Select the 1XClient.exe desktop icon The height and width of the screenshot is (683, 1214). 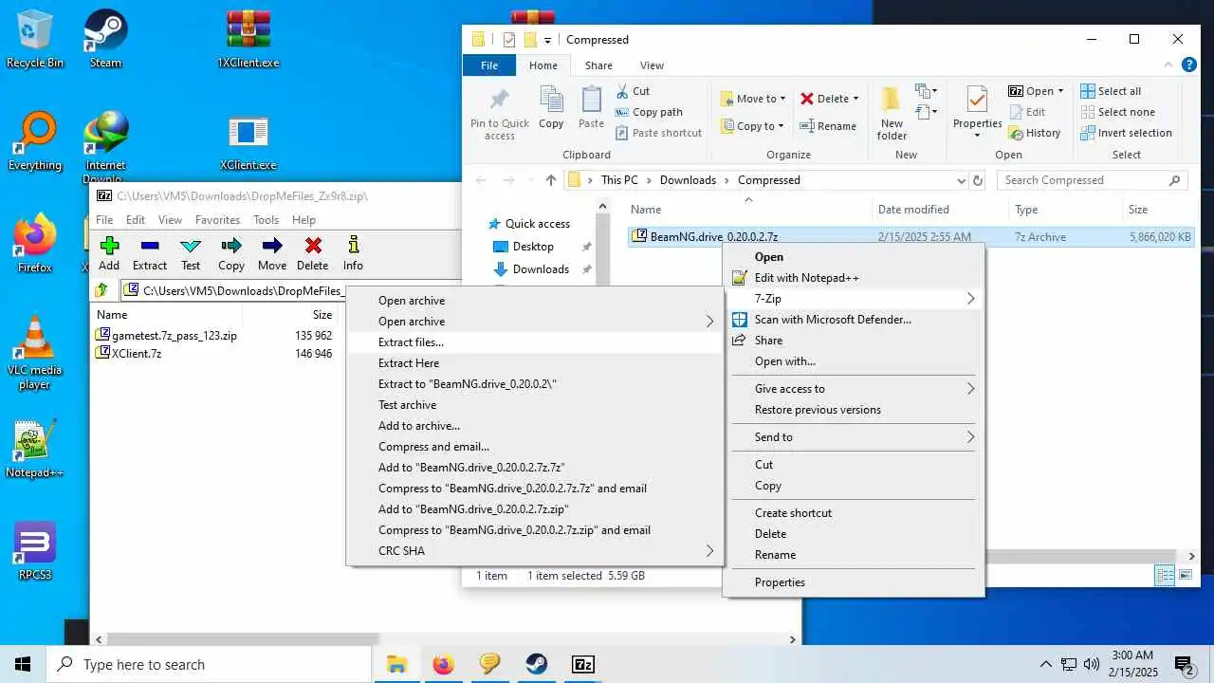coord(248,40)
